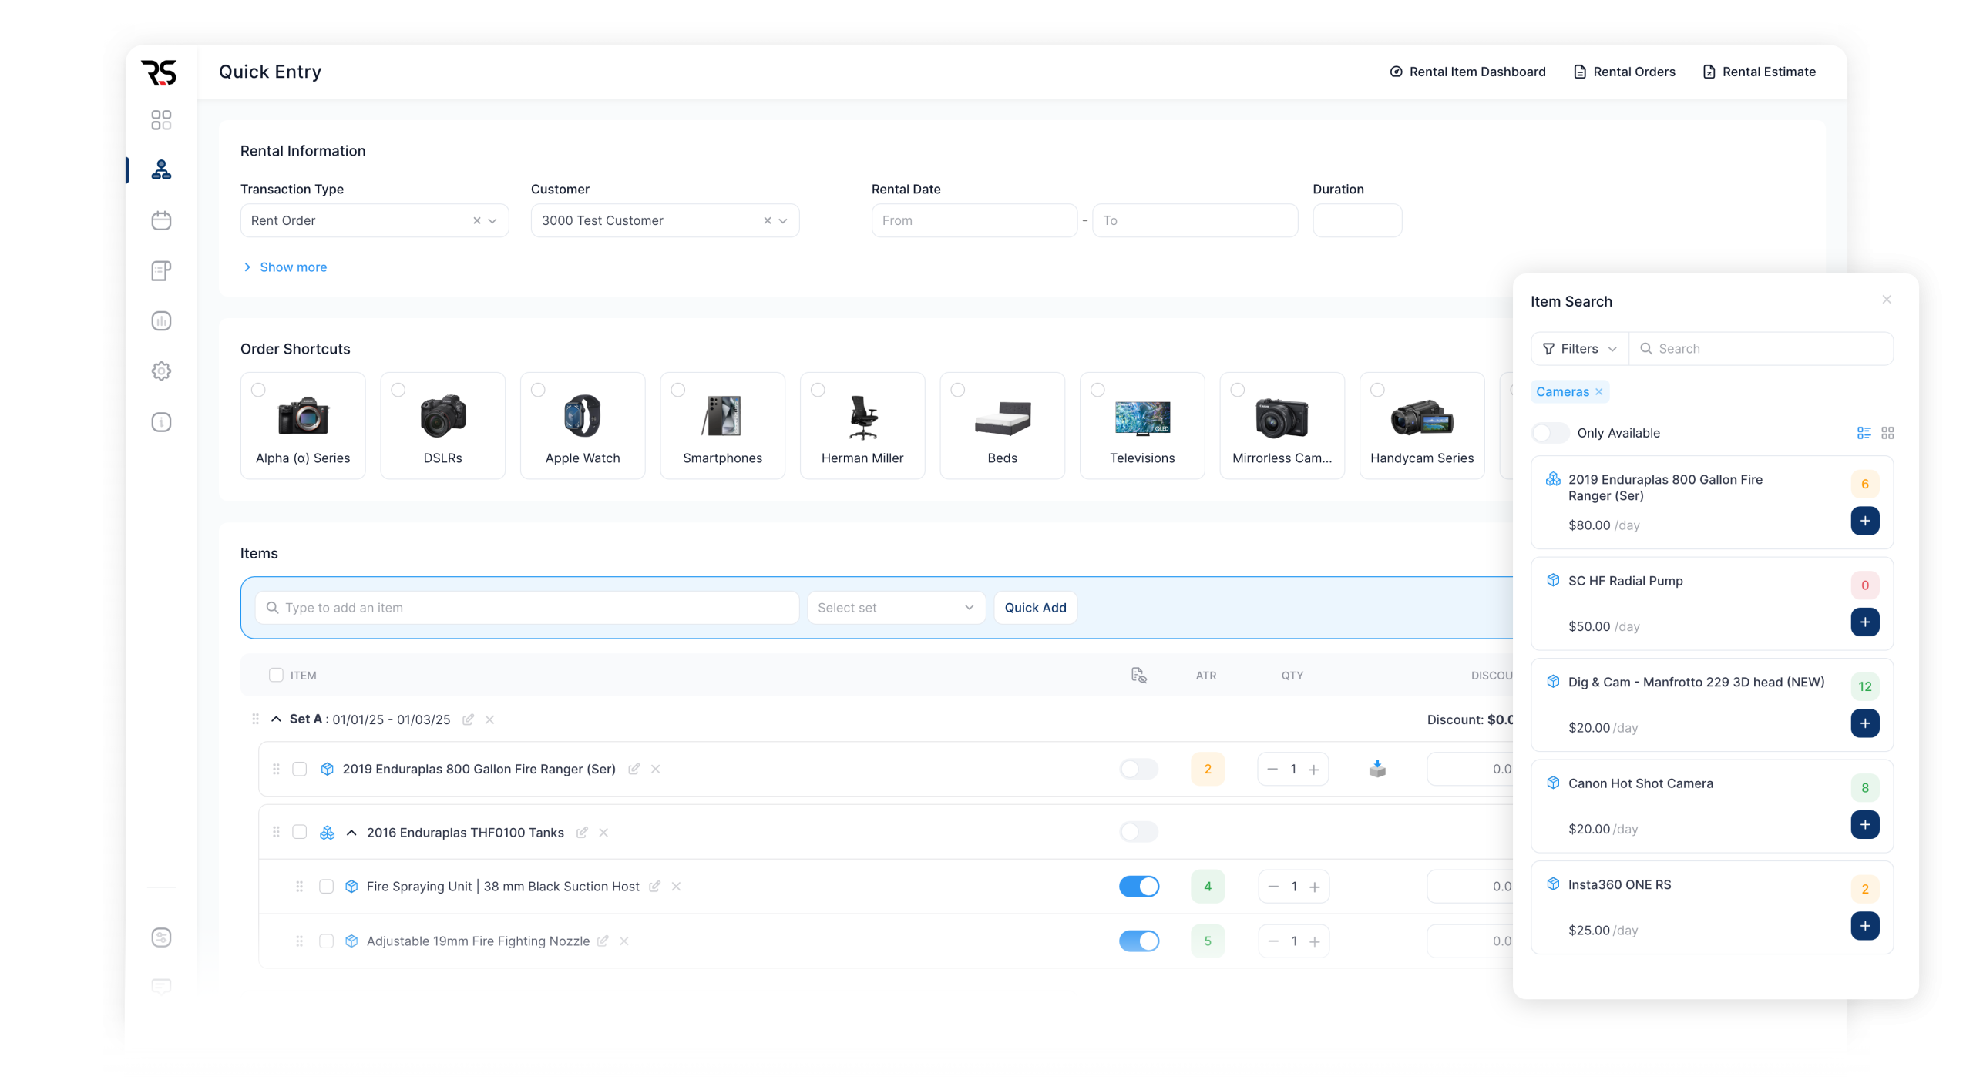Switch item search to list view
This screenshot has height=1080, width=1973.
pos(1864,433)
